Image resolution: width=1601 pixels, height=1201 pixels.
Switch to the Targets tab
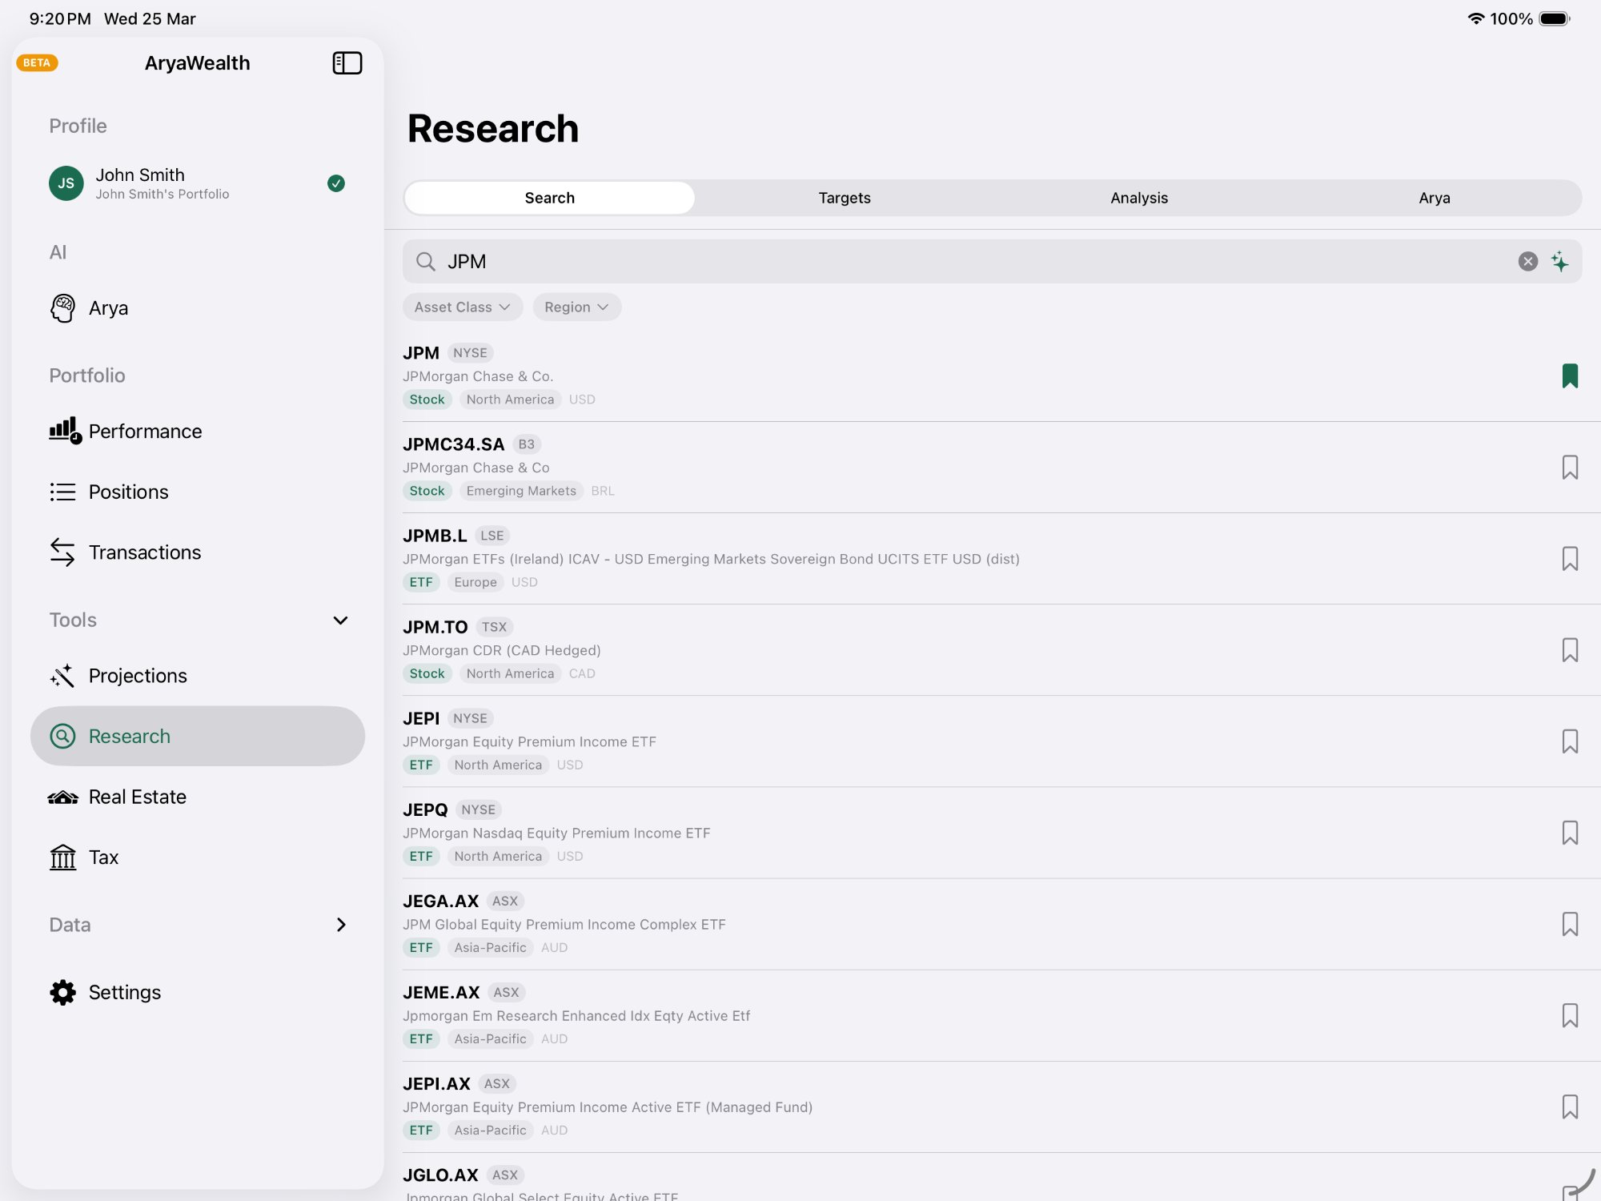844,198
